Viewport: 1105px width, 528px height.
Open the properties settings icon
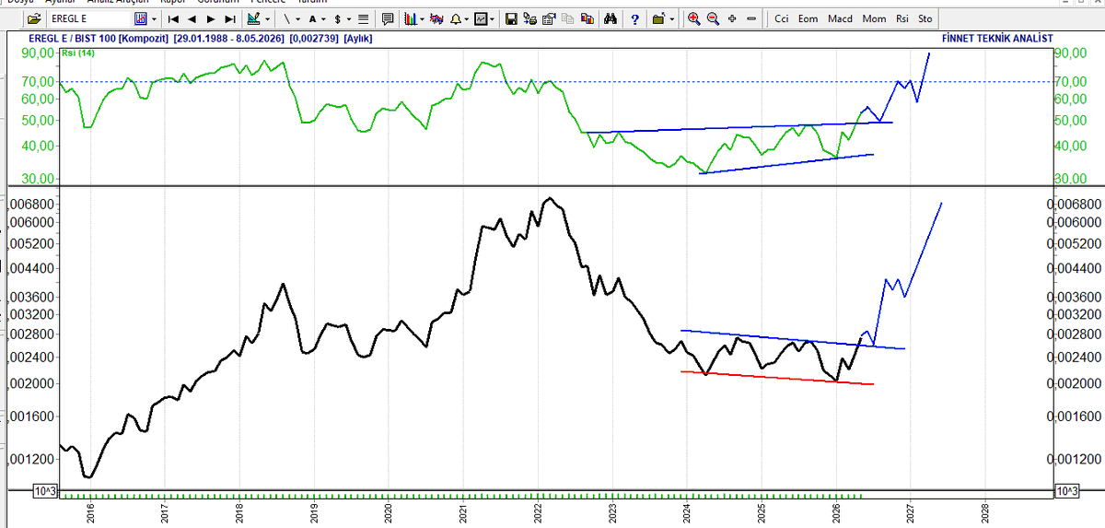pyautogui.click(x=549, y=18)
